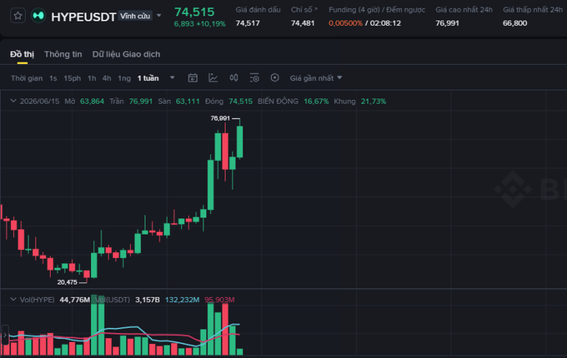Select the 1h timeframe
567x358 pixels.
pos(92,78)
